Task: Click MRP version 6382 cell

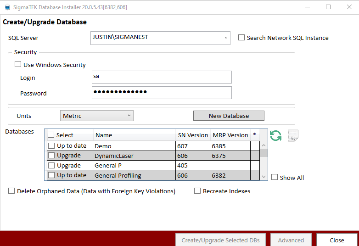Action: (x=230, y=175)
